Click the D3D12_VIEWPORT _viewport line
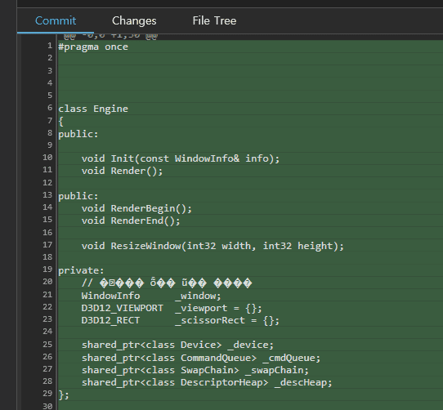 172,308
